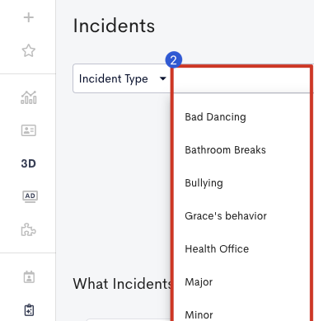Image resolution: width=314 pixels, height=321 pixels.
Task: Click the search field atop the options list
Action: point(241,80)
